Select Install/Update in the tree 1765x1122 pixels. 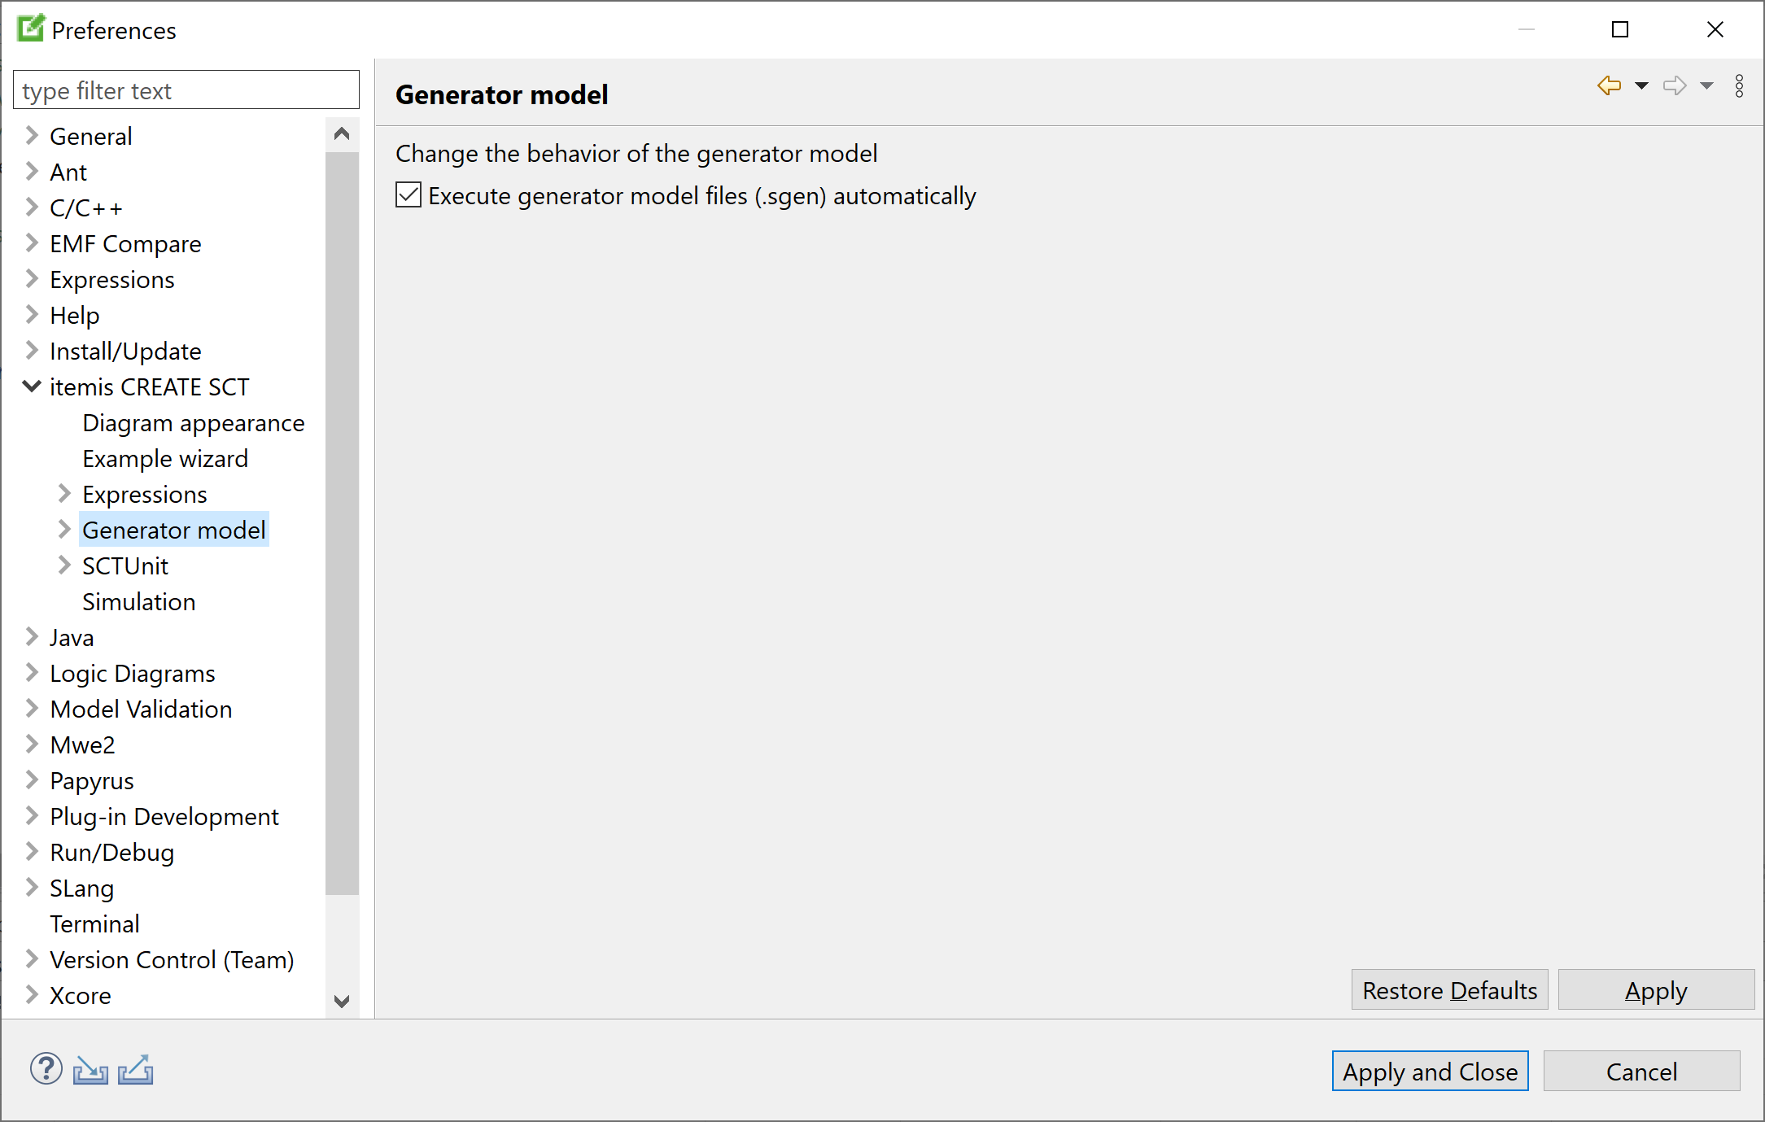125,351
